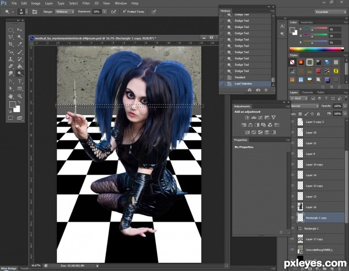This screenshot has width=349, height=271.
Task: Open the Range Midtones dropdown
Action: point(65,12)
